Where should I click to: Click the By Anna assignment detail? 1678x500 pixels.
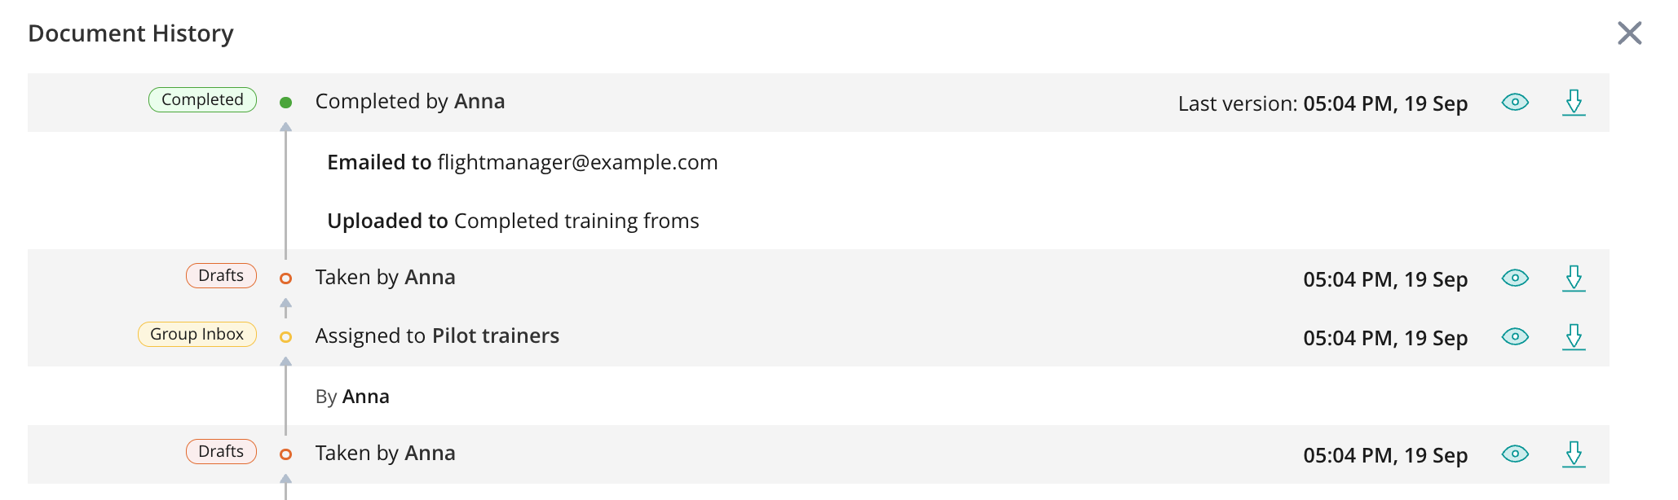click(x=352, y=397)
